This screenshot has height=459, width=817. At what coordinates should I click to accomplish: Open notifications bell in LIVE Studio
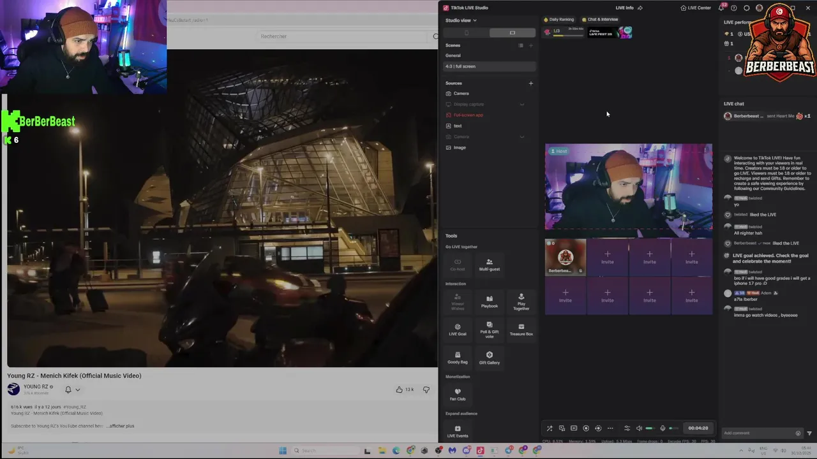point(721,8)
